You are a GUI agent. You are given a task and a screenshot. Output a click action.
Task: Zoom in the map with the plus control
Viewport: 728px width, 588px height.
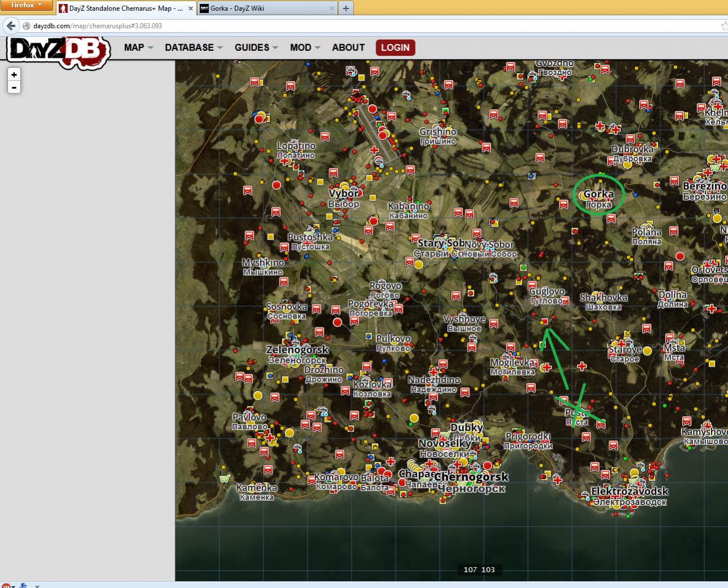[14, 75]
